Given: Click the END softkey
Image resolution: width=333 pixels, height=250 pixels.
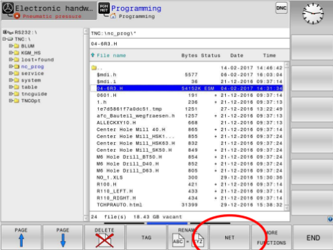Looking at the screenshot, I should pyautogui.click(x=313, y=238).
